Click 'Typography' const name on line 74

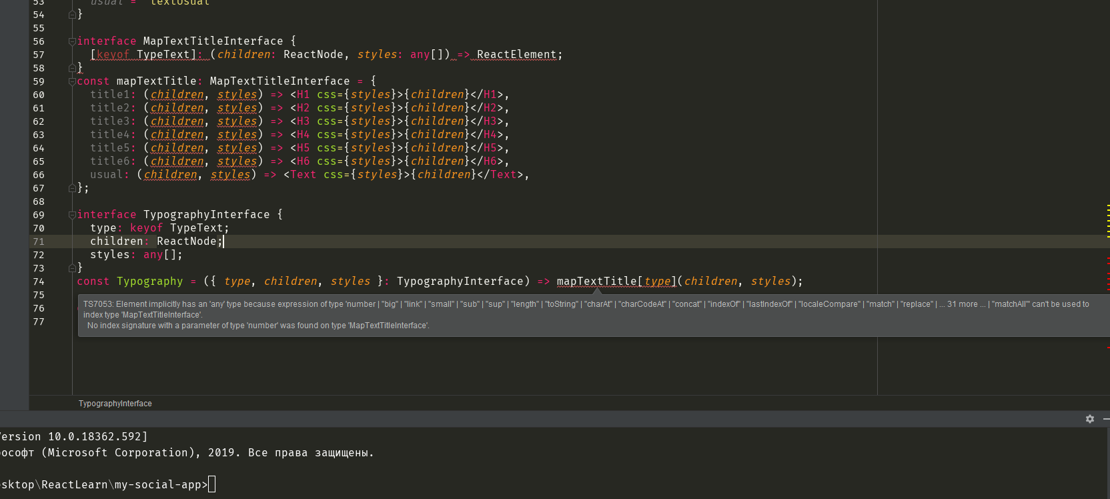coord(150,282)
